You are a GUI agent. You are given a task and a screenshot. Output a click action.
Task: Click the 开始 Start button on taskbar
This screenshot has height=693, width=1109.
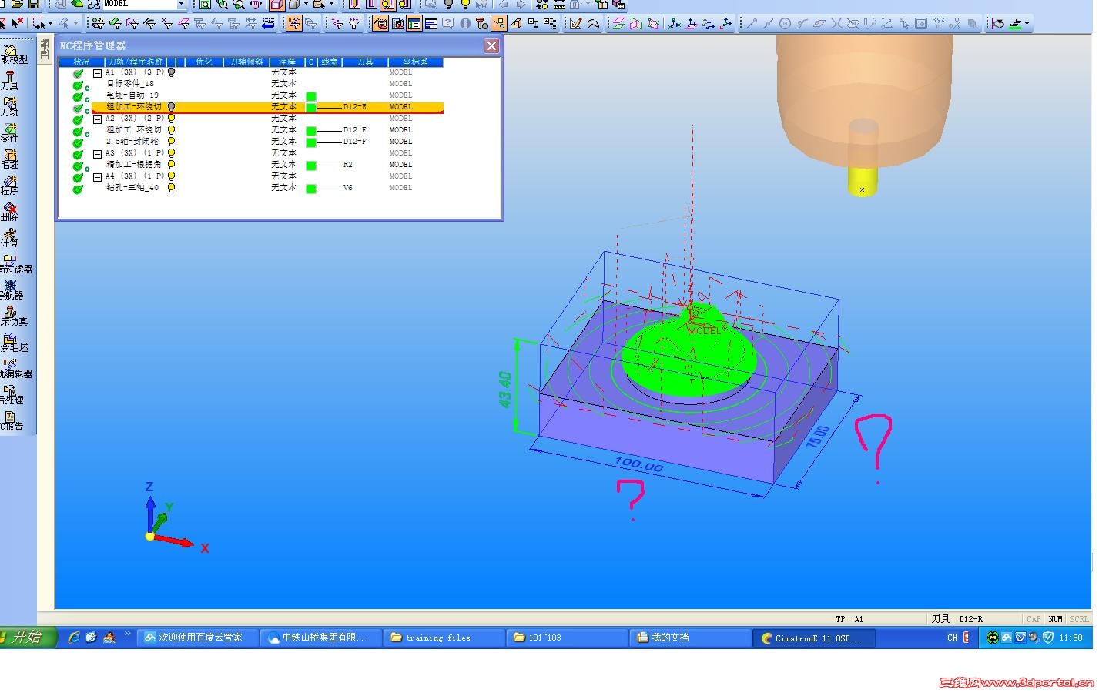pyautogui.click(x=28, y=637)
